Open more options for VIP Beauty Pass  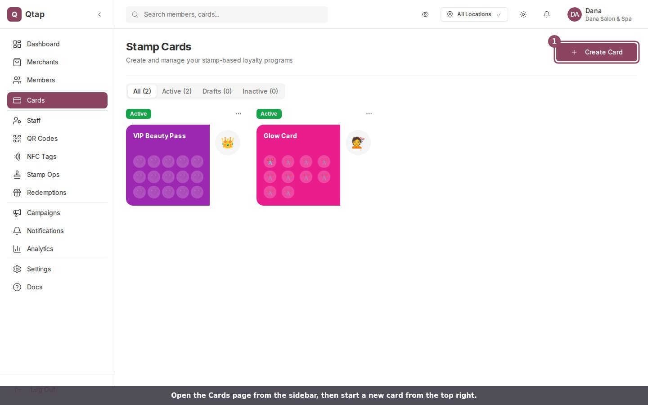click(x=238, y=114)
